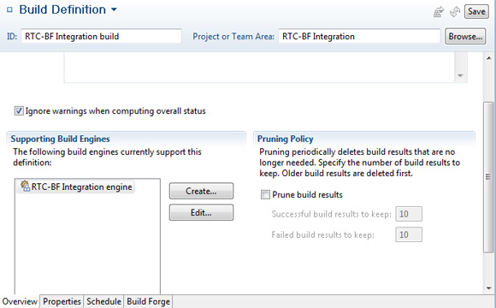496x308 pixels.
Task: Open the Schedule tab
Action: pyautogui.click(x=103, y=301)
